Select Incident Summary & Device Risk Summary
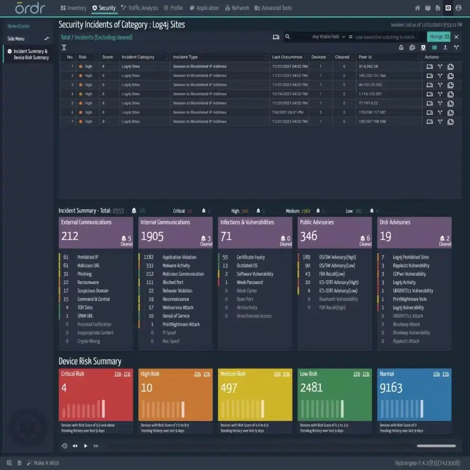The height and width of the screenshot is (470, 470). pos(28,54)
